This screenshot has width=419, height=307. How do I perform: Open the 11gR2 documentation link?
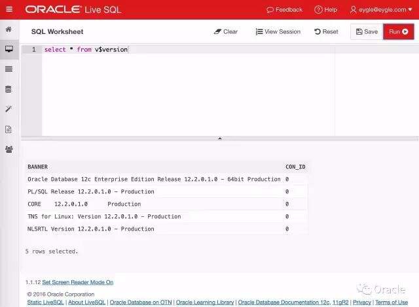(x=340, y=302)
